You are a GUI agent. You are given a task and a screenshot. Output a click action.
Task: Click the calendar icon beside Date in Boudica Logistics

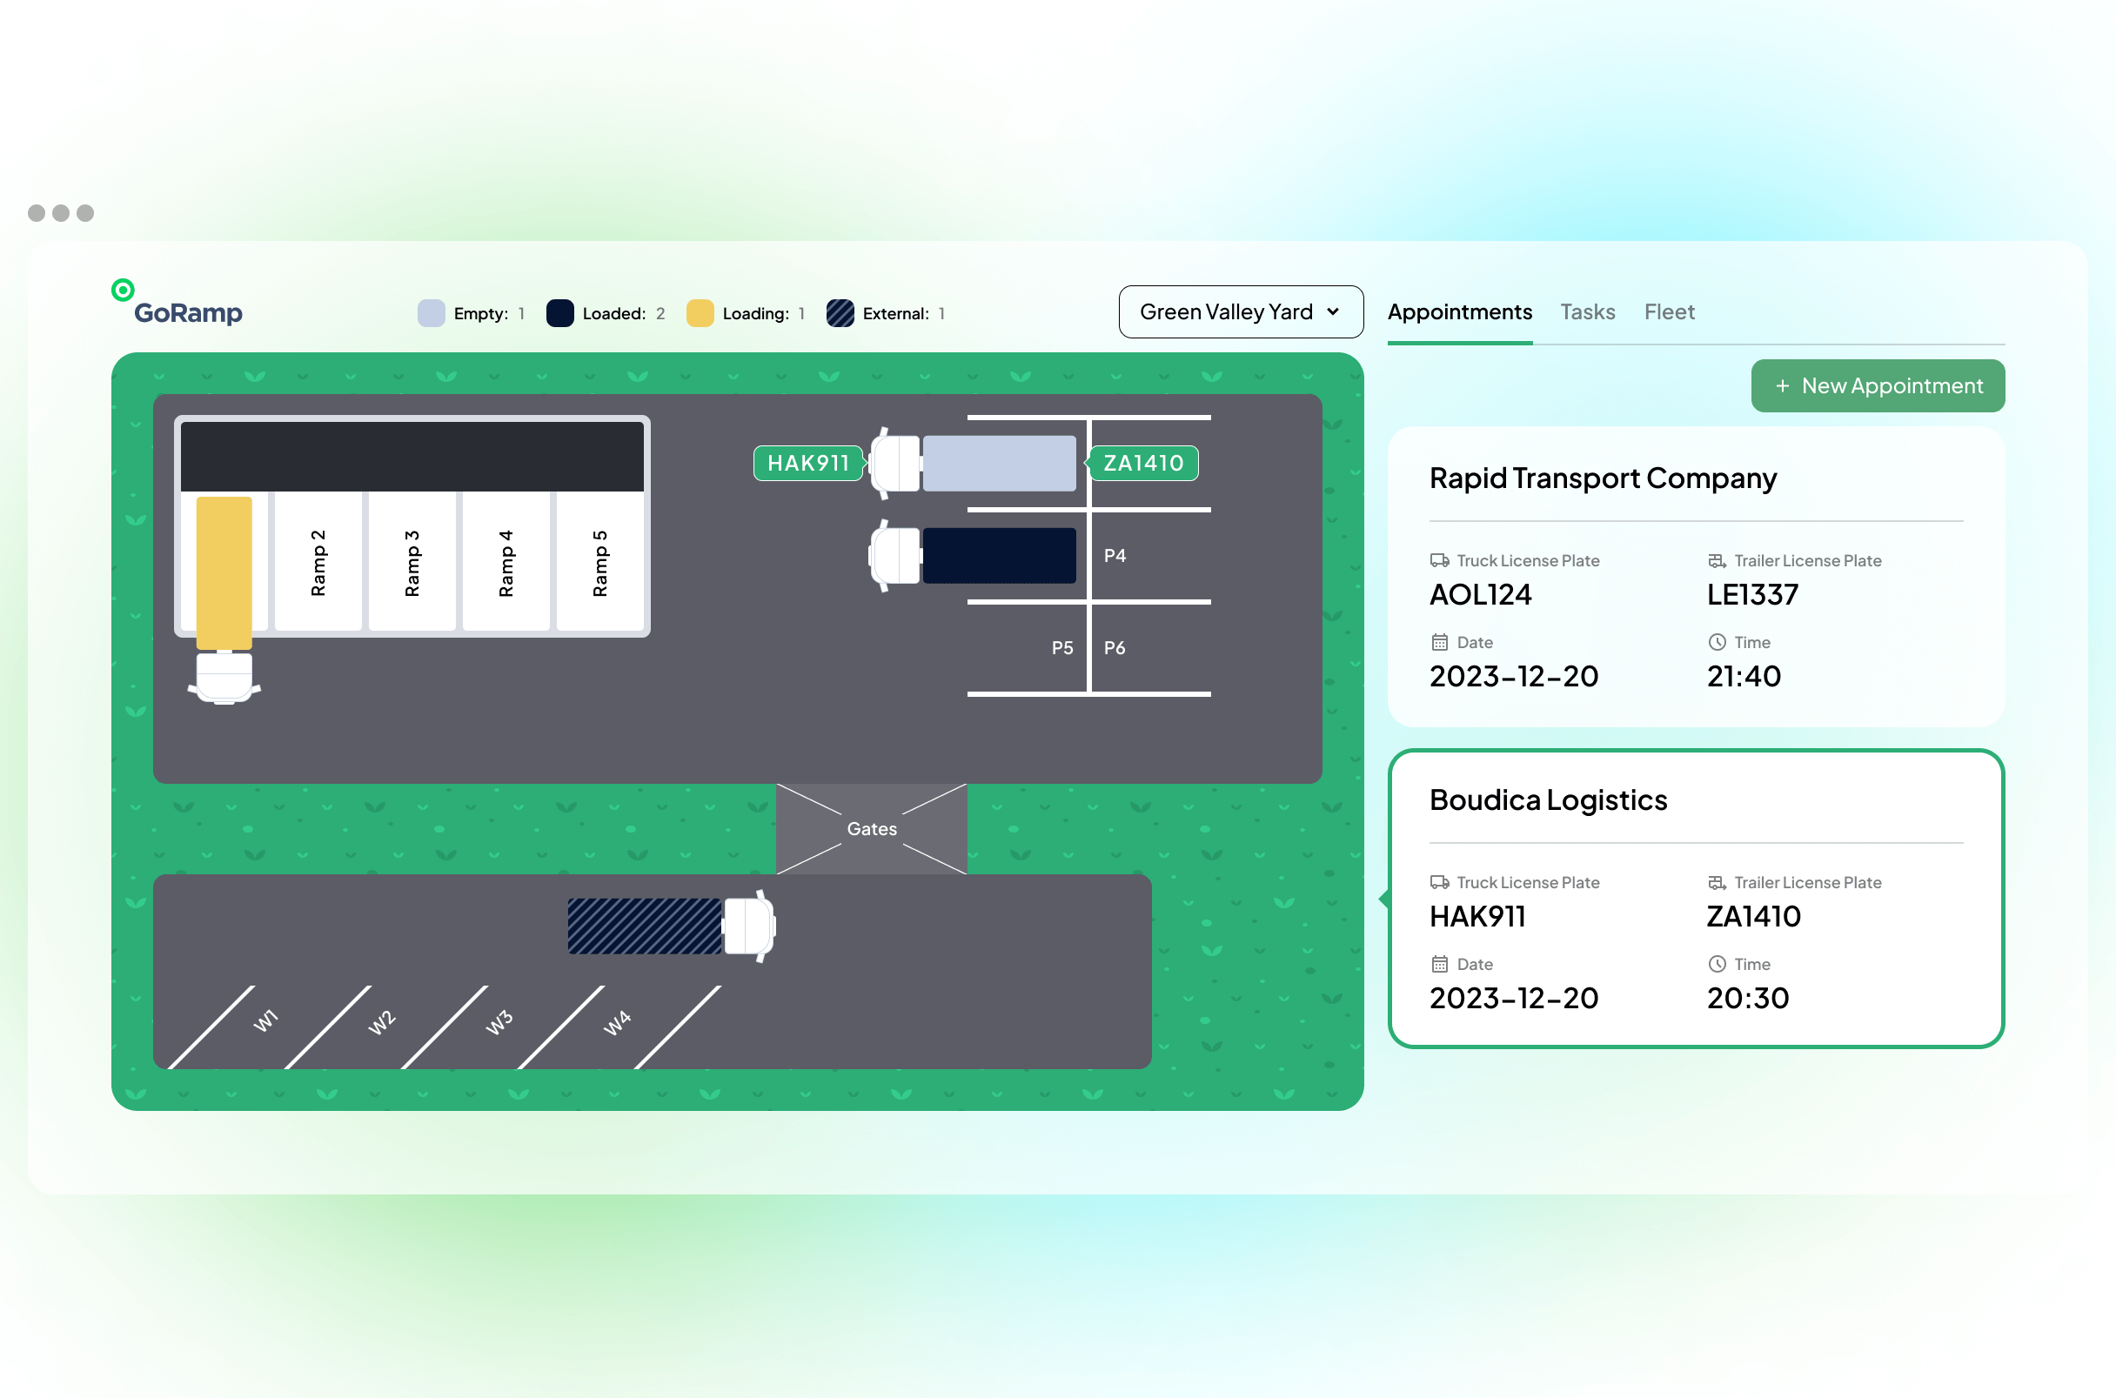[x=1437, y=964]
